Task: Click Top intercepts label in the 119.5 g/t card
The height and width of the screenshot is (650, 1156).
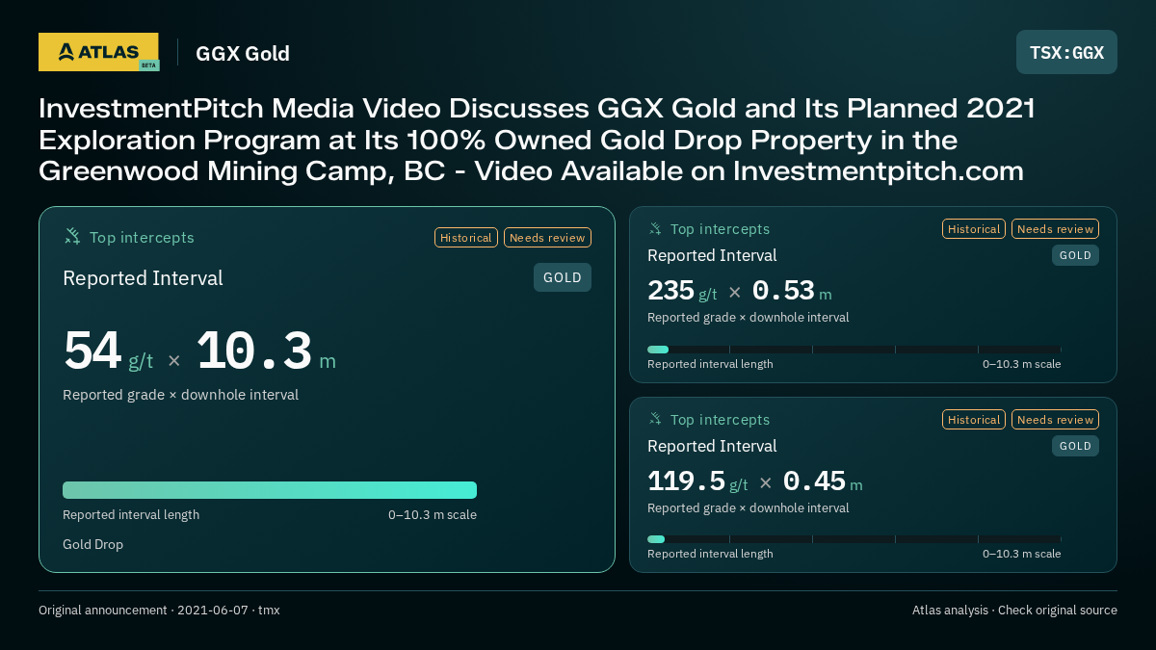Action: [720, 420]
